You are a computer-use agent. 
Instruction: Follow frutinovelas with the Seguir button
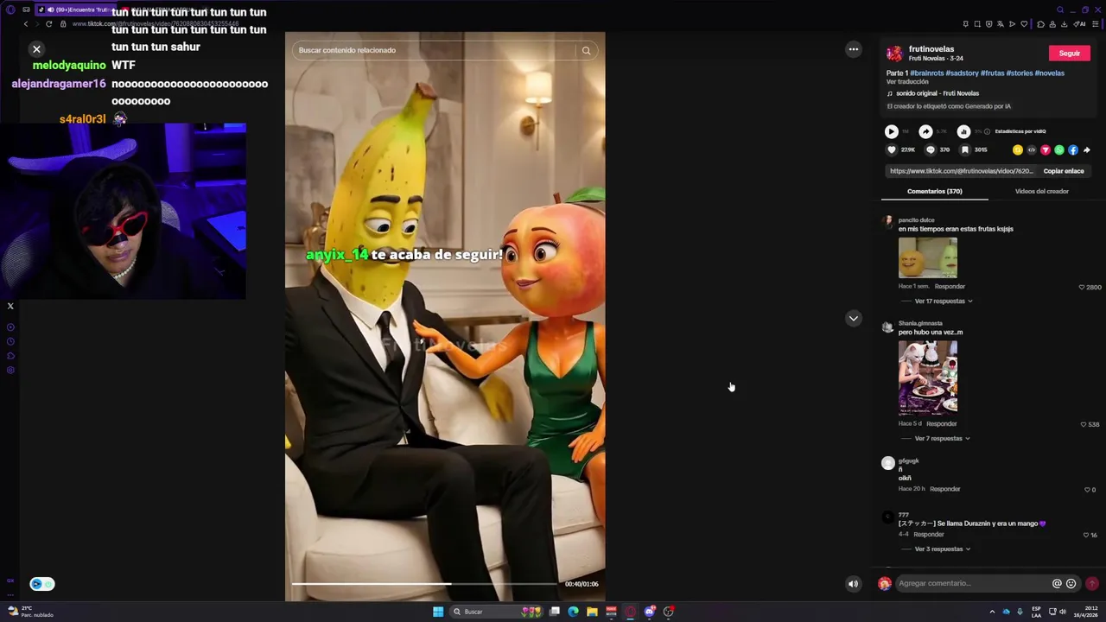(1070, 54)
